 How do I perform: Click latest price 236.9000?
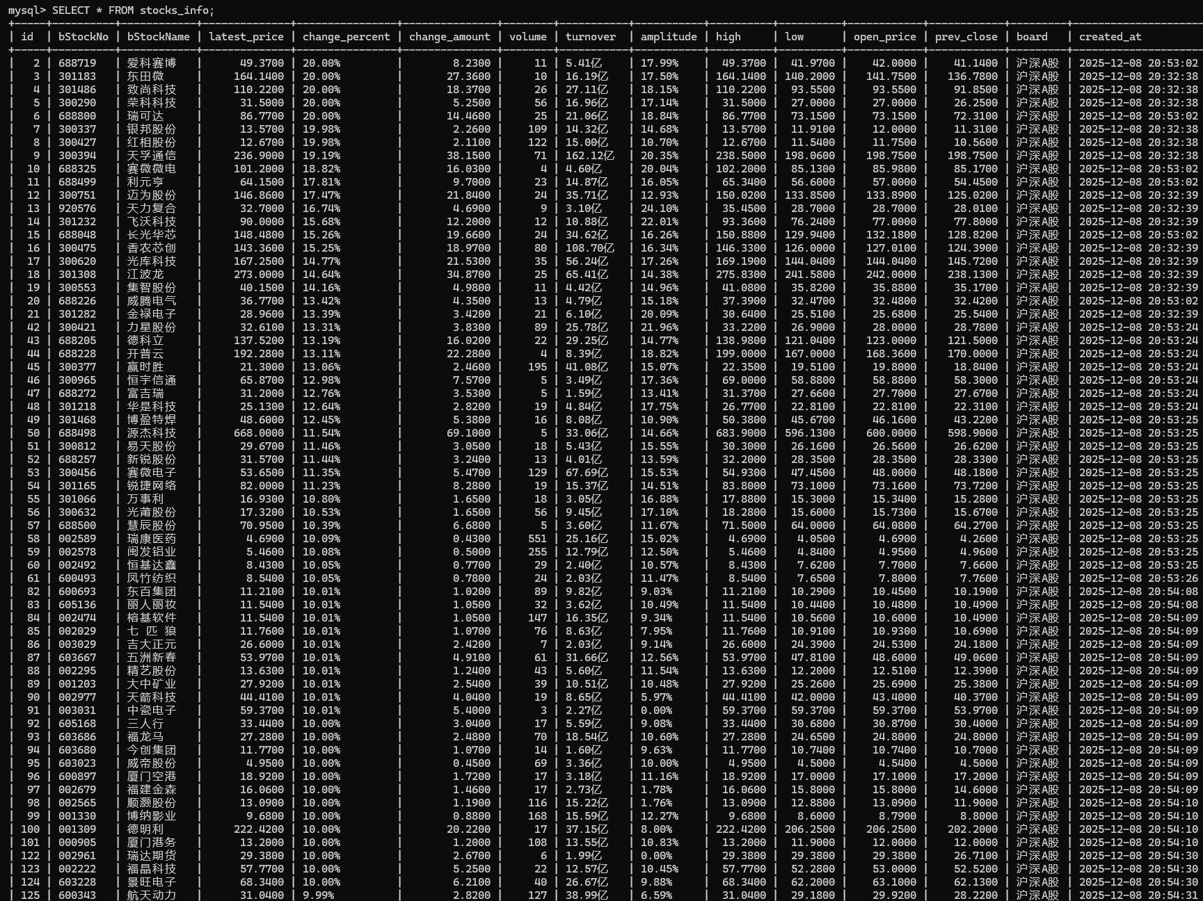click(259, 156)
